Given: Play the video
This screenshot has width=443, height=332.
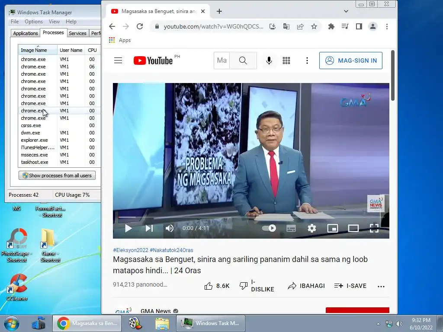Looking at the screenshot, I should point(128,228).
